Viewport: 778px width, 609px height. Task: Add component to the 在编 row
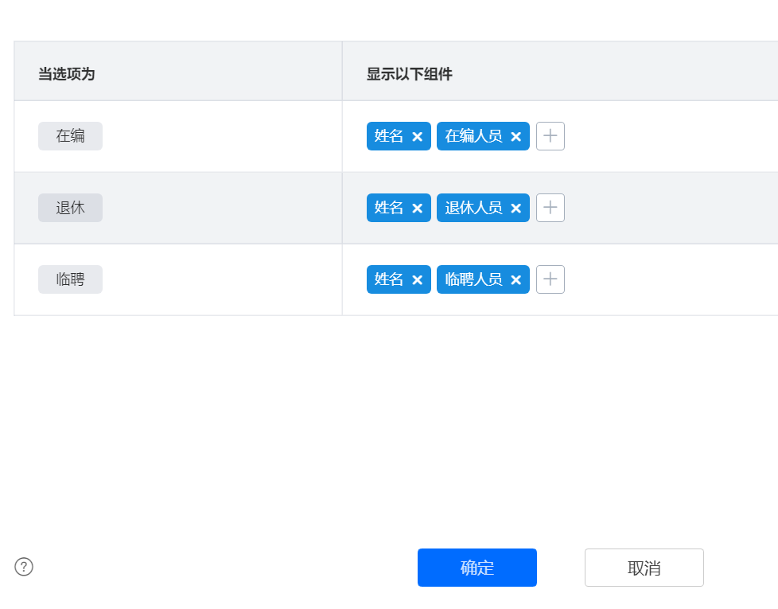[x=550, y=136]
